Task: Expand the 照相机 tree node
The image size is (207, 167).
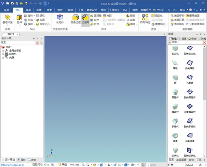Action: tap(3, 54)
